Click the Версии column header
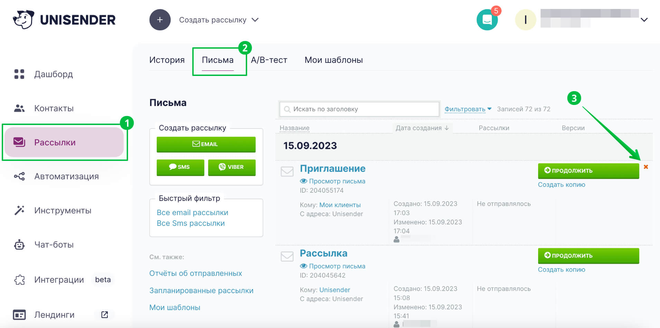The image size is (660, 328). point(573,128)
